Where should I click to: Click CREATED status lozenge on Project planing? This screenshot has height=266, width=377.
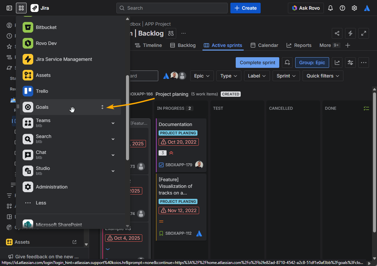(231, 94)
